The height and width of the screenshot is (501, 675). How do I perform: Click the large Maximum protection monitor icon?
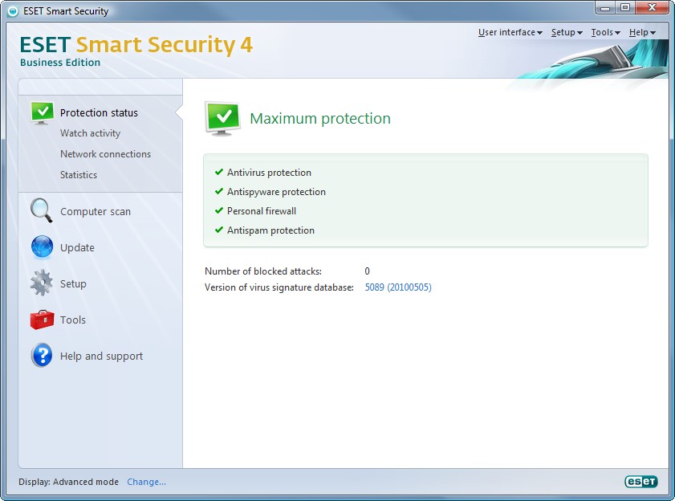[222, 119]
